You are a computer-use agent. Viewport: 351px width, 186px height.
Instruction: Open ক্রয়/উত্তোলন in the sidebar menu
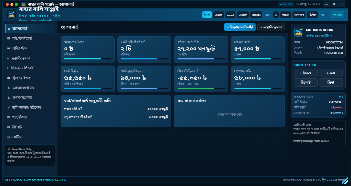[30, 58]
